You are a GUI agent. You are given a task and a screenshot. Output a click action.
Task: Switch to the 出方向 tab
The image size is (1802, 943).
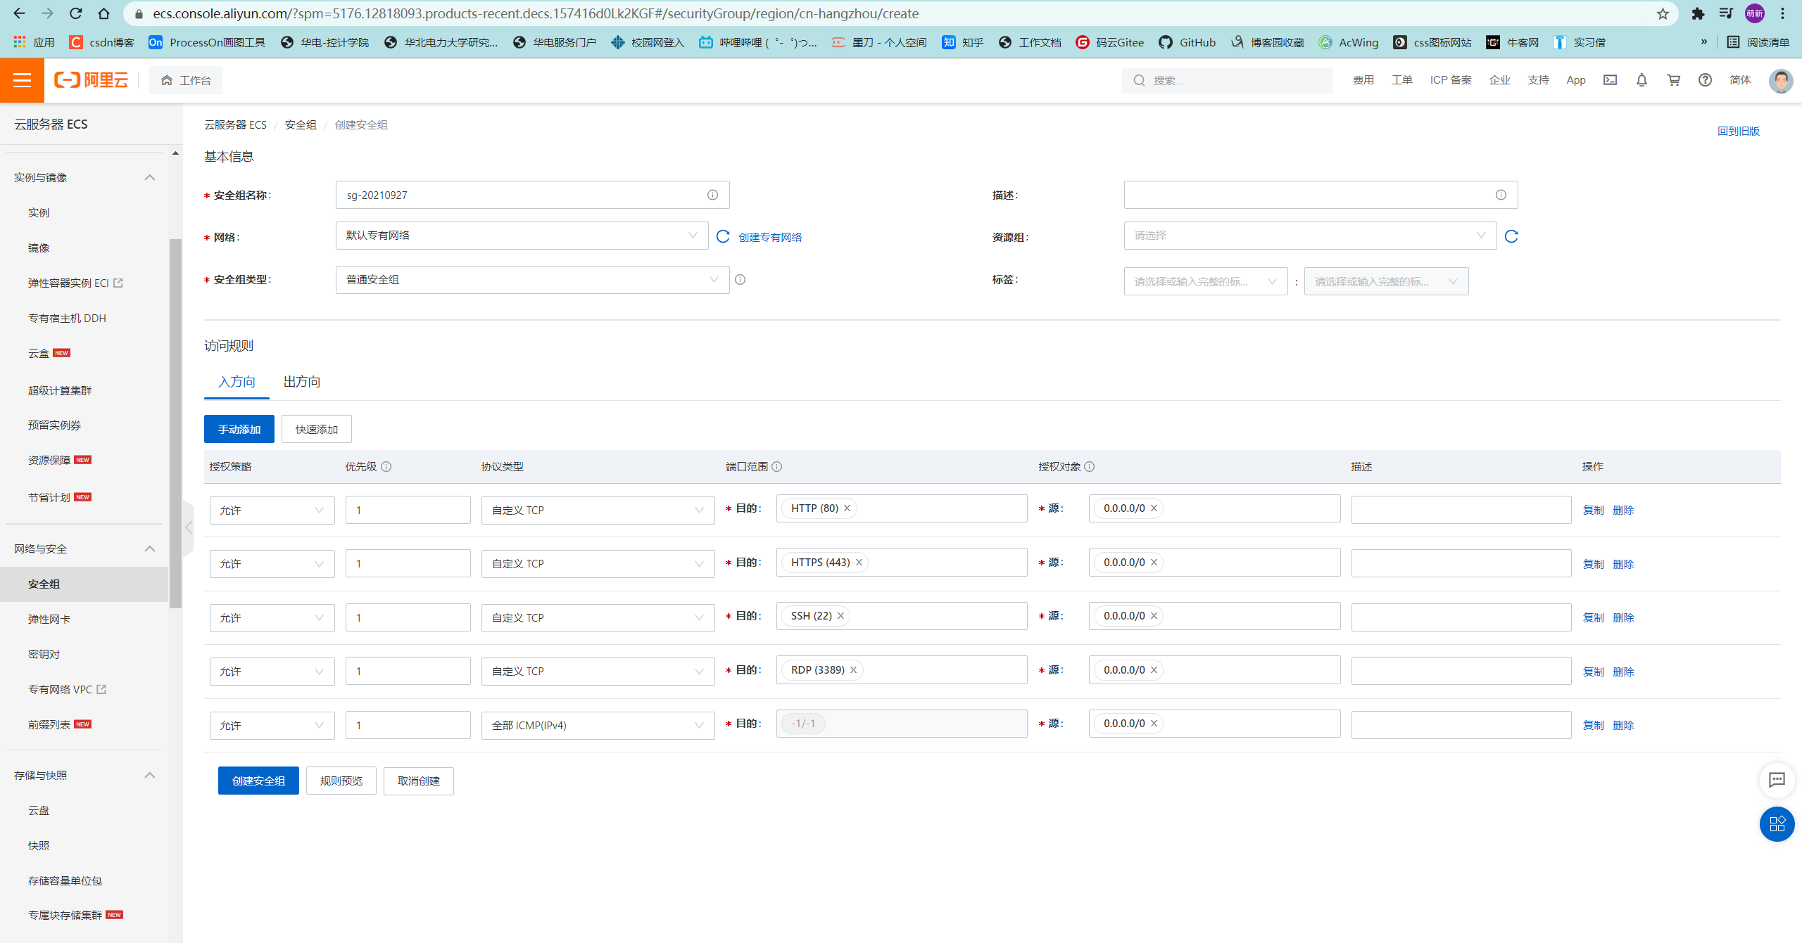(302, 382)
